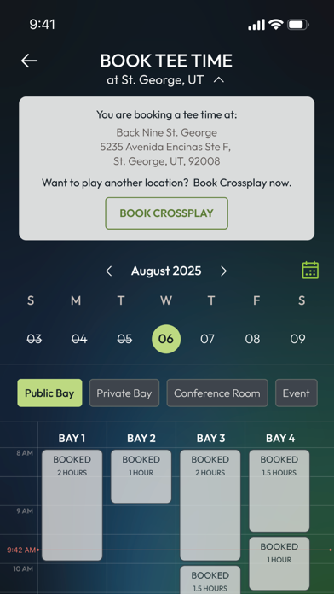This screenshot has height=594, width=334.
Task: Select the Bay 4 booked 1.5 hours block
Action: coord(279,491)
